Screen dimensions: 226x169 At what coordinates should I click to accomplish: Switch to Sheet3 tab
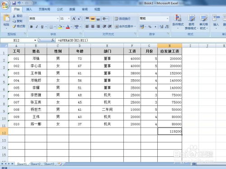pos(49,164)
